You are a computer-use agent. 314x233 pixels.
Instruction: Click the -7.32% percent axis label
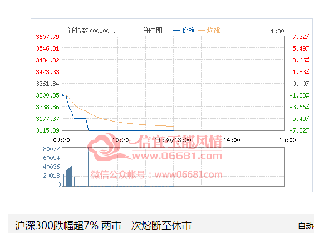coord(299,130)
